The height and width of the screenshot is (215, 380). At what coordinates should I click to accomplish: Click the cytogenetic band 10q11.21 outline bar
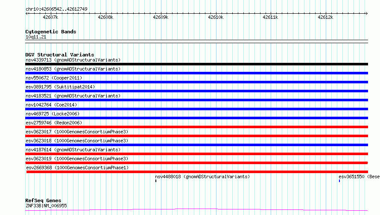click(196, 41)
